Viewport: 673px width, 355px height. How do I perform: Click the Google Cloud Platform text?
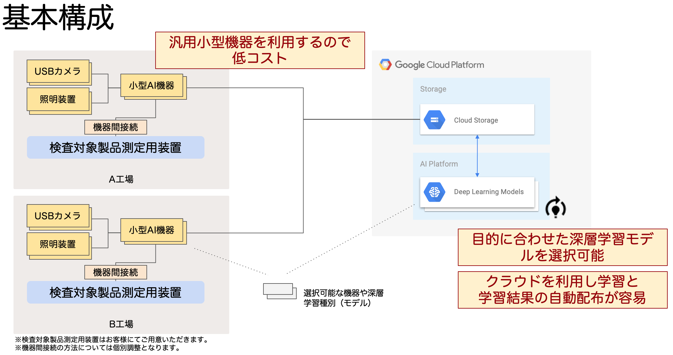click(x=439, y=65)
